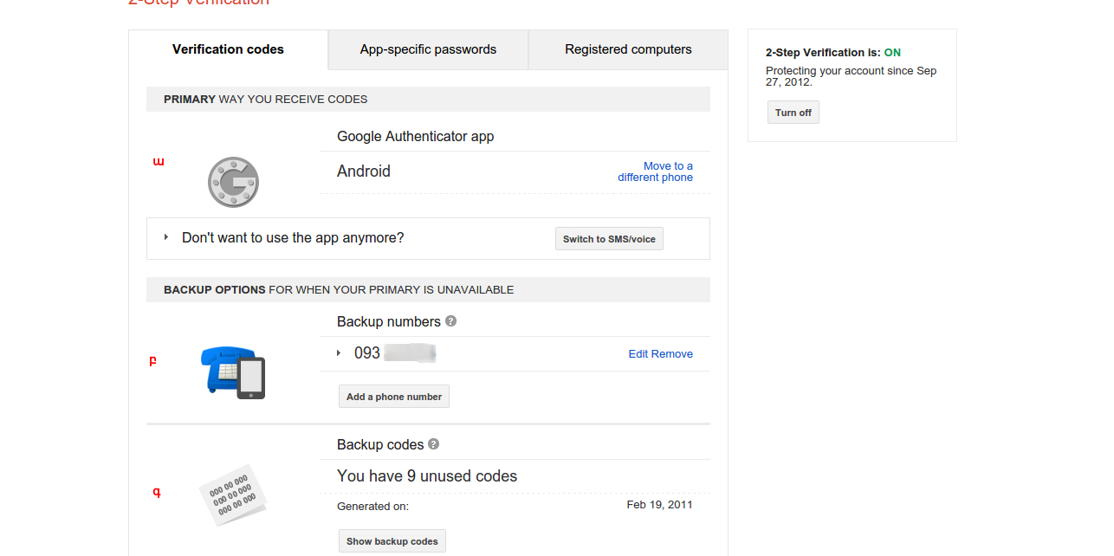This screenshot has width=1114, height=556.
Task: Edit the backup phone number
Action: [638, 353]
